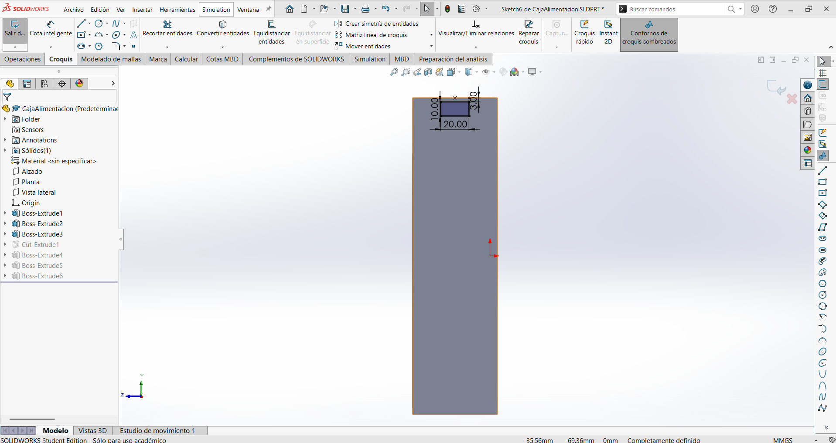Open the FeatureManager design tree tab
The width and height of the screenshot is (836, 443).
coord(10,84)
